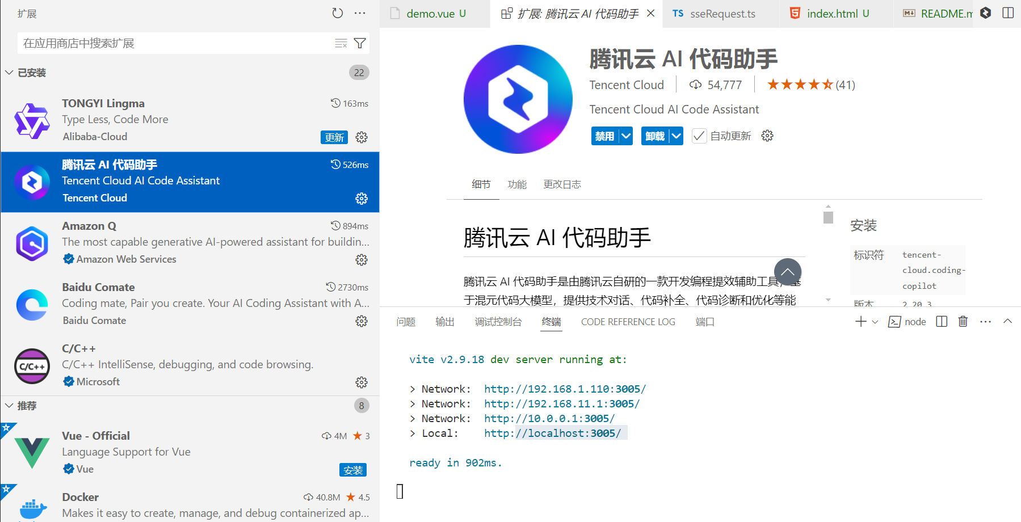Click 安装 button for Vue - Official
The width and height of the screenshot is (1021, 522).
click(353, 470)
